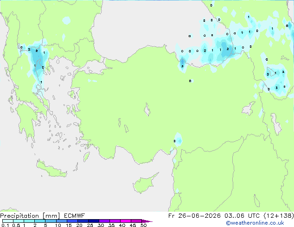Viewport: 294px width, 227px height.
Task: Click the 'ECMWF' model label
Action: [x=75, y=216]
